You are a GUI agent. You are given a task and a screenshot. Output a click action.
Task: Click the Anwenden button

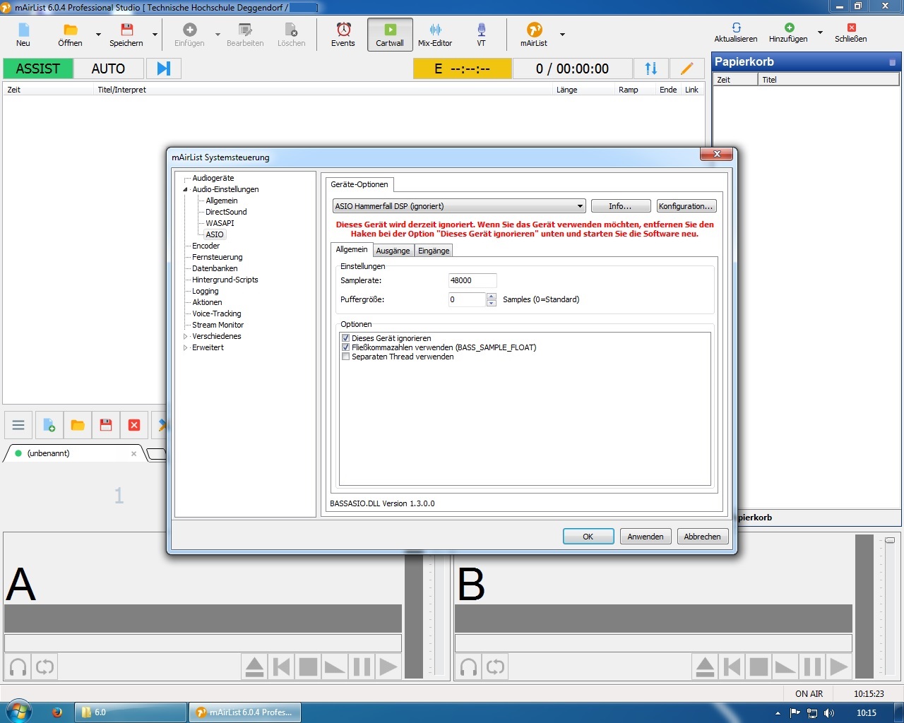[646, 537]
